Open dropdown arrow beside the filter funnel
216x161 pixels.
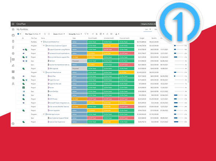[x=88, y=34]
